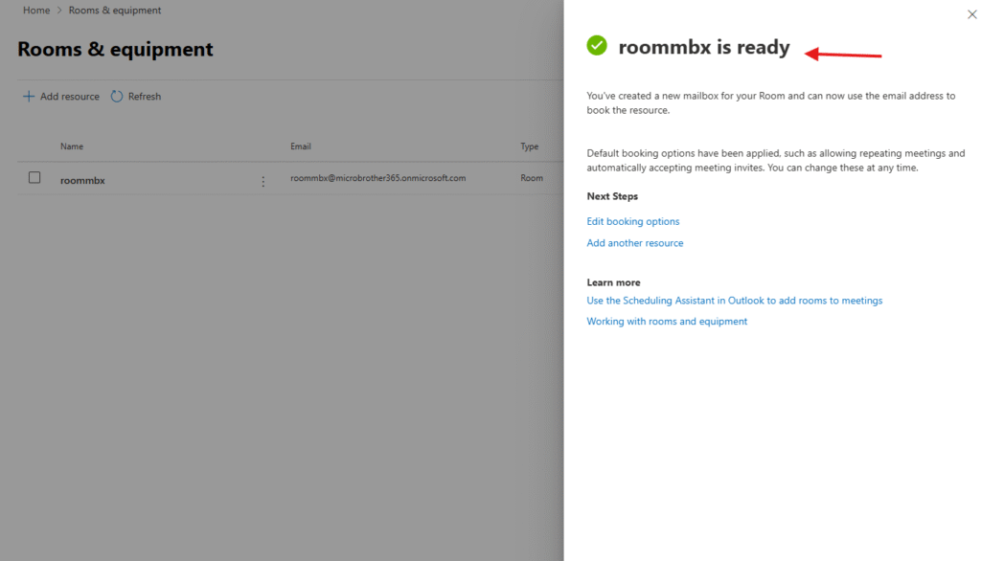Go to Home in the breadcrumb

(x=36, y=11)
